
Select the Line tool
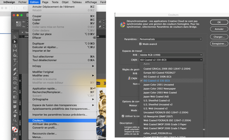click(x=15, y=65)
